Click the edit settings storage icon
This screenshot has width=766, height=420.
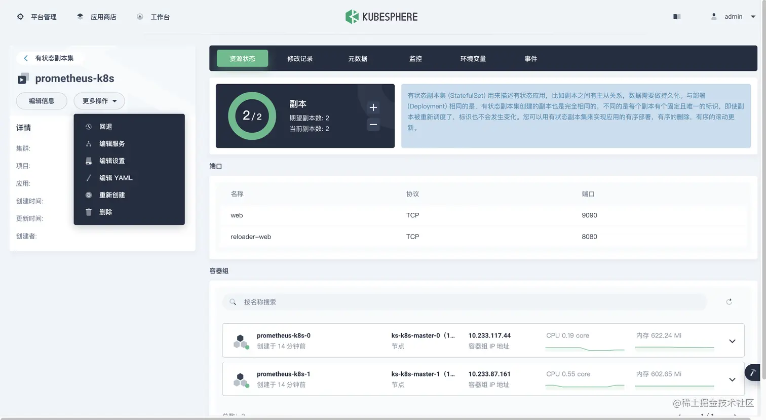pos(89,161)
